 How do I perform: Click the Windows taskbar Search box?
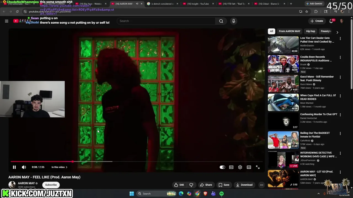click(x=156, y=194)
